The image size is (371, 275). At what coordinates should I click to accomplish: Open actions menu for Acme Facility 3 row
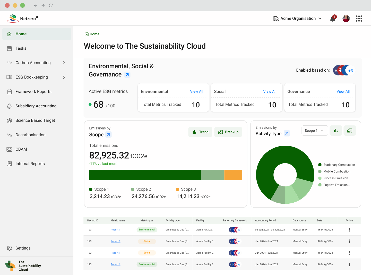click(x=349, y=264)
